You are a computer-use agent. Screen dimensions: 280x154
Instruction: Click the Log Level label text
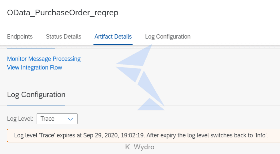[x=20, y=119]
